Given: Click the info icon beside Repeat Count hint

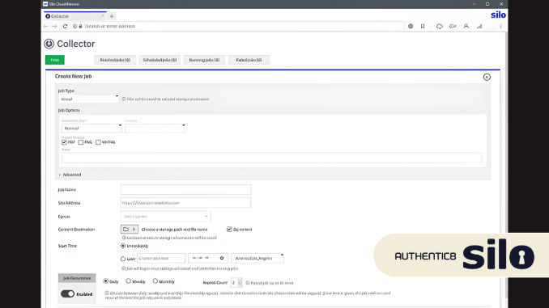Looking at the screenshot, I should click(248, 283).
